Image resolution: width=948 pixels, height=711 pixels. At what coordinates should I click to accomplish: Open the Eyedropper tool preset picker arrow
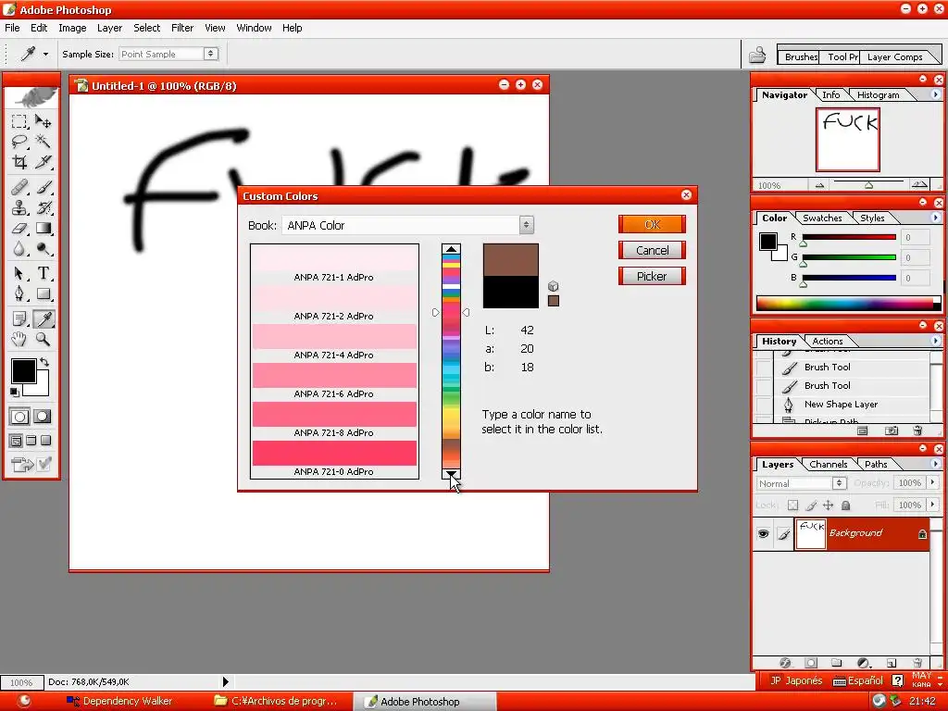pyautogui.click(x=45, y=54)
